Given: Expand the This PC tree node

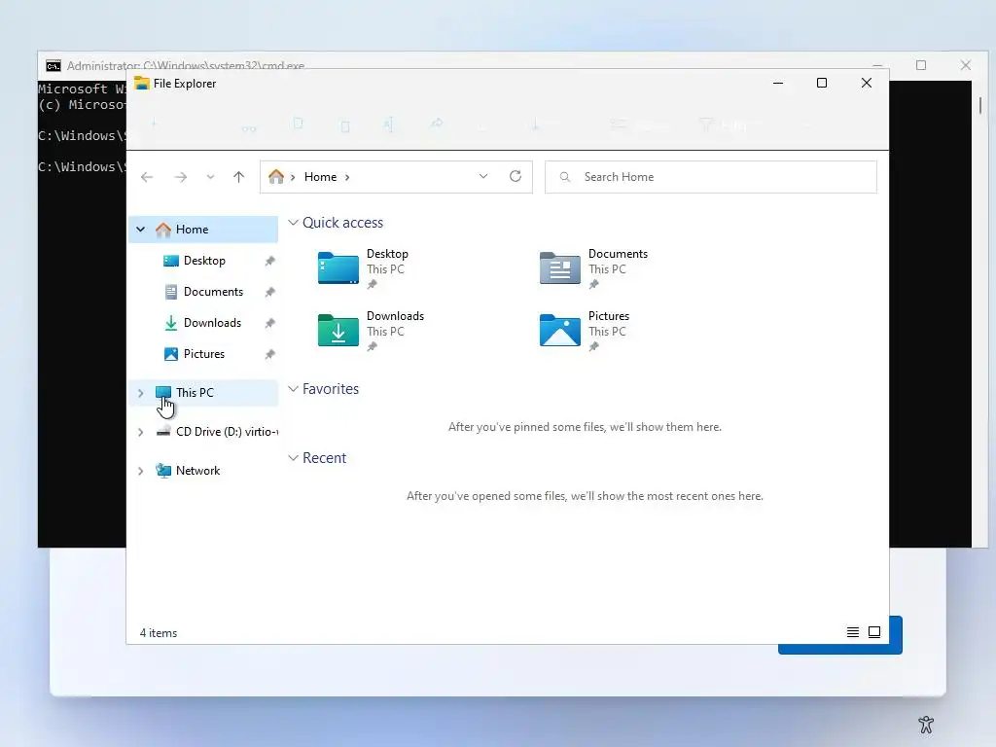Looking at the screenshot, I should (x=141, y=393).
